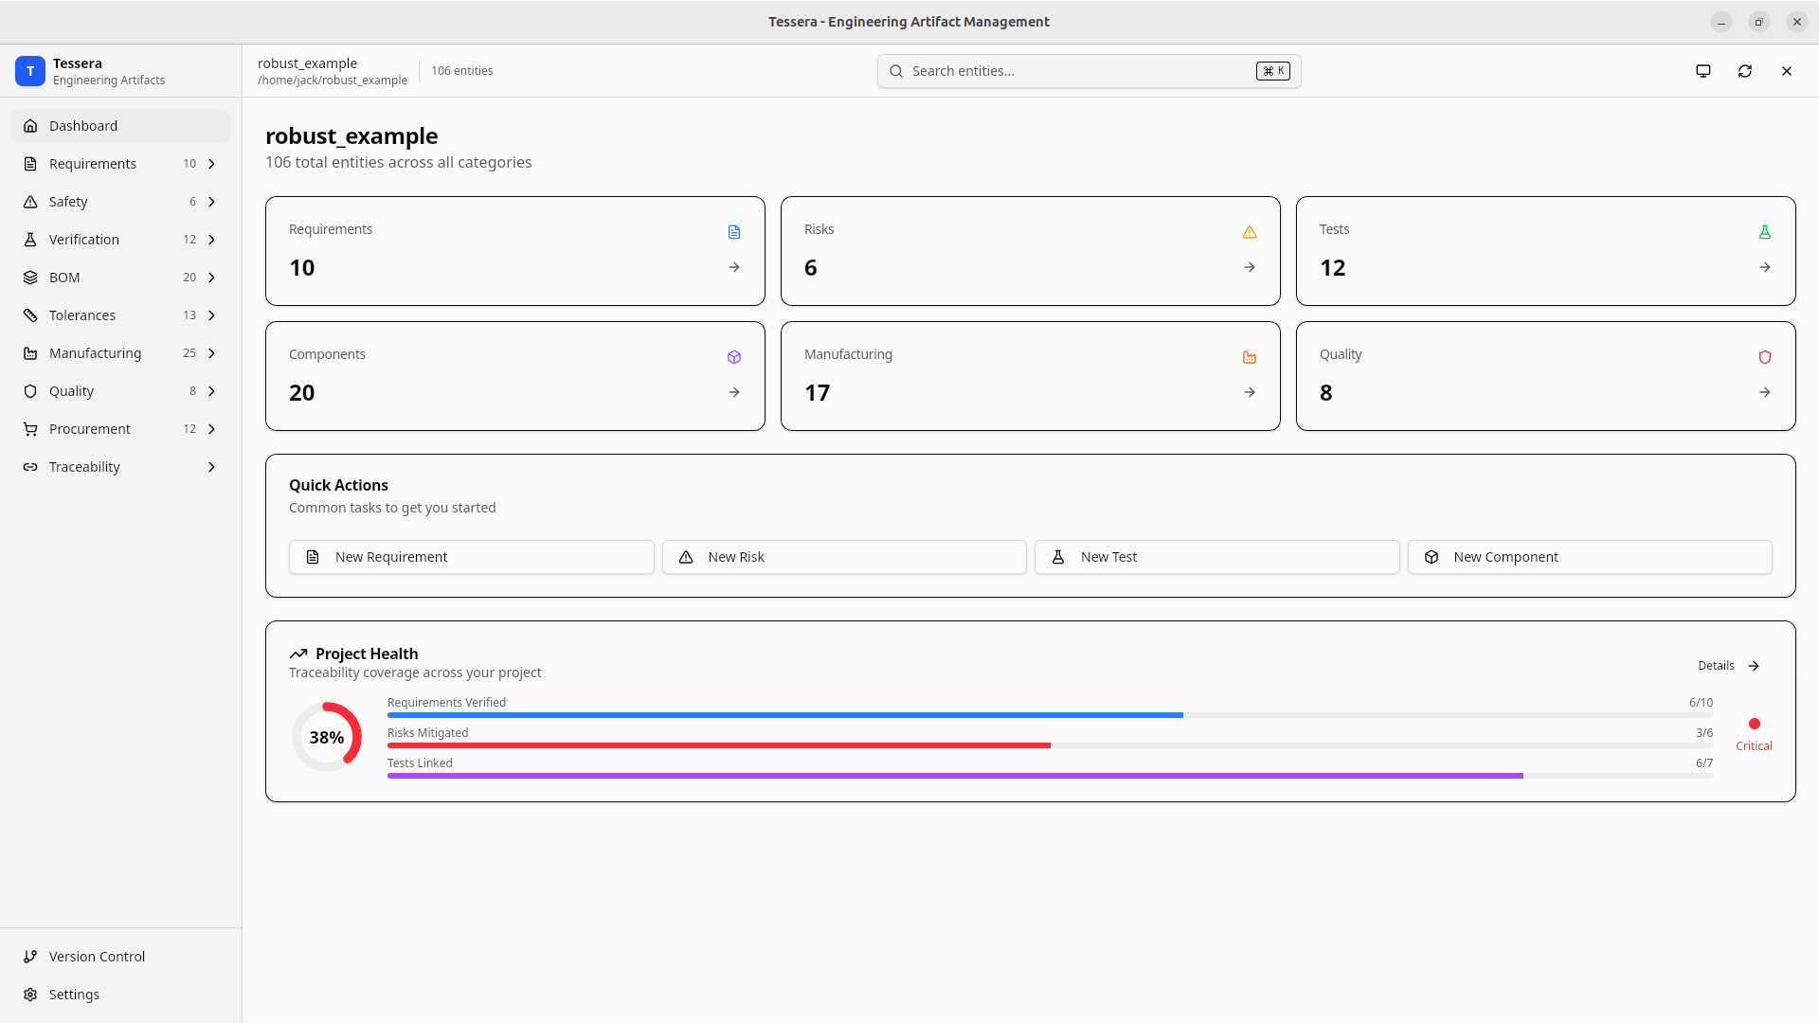Click the Safety warning triangle icon

(x=30, y=201)
